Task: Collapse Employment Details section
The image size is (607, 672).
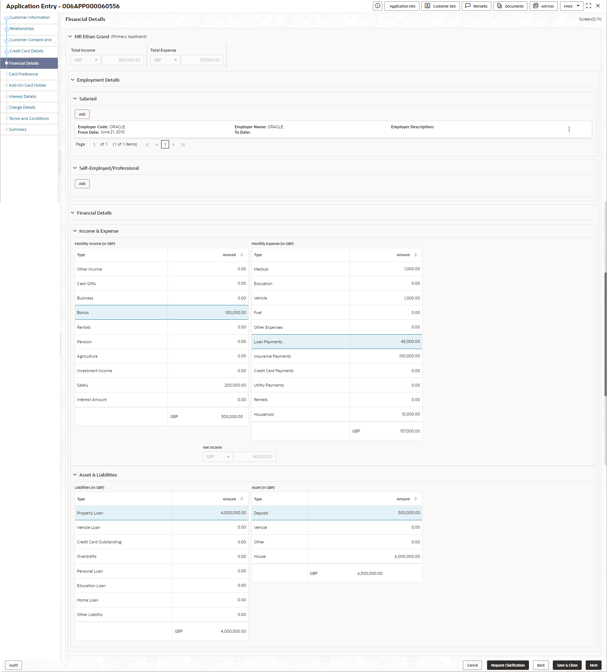Action: [x=73, y=80]
